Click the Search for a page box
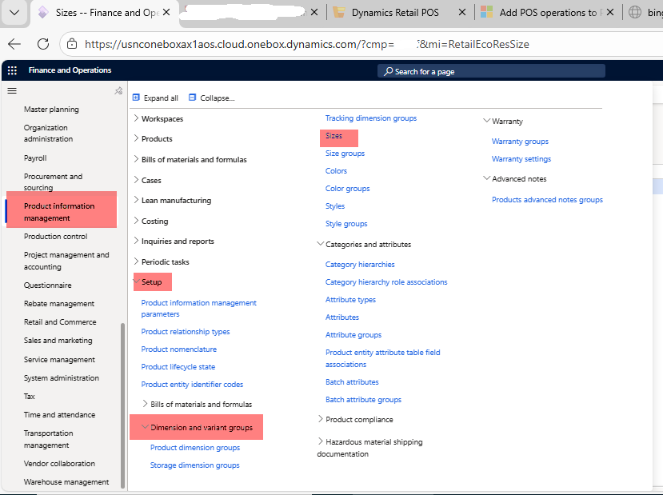This screenshot has height=495, width=663. coord(491,71)
